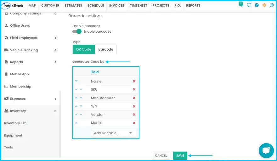Remove the SKU field with red X
The width and height of the screenshot is (277, 161).
coord(134,89)
